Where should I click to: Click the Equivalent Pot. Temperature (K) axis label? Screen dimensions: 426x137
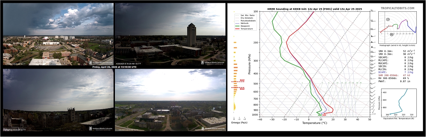(399, 118)
